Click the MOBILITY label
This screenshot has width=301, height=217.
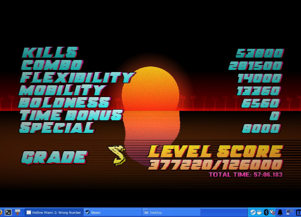(x=63, y=90)
